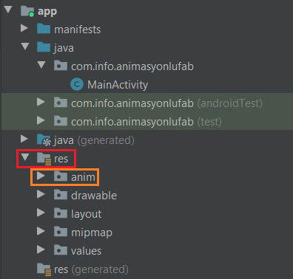Click the generated java folder icon
Viewport: 293px width, 279px height.
coord(44,139)
